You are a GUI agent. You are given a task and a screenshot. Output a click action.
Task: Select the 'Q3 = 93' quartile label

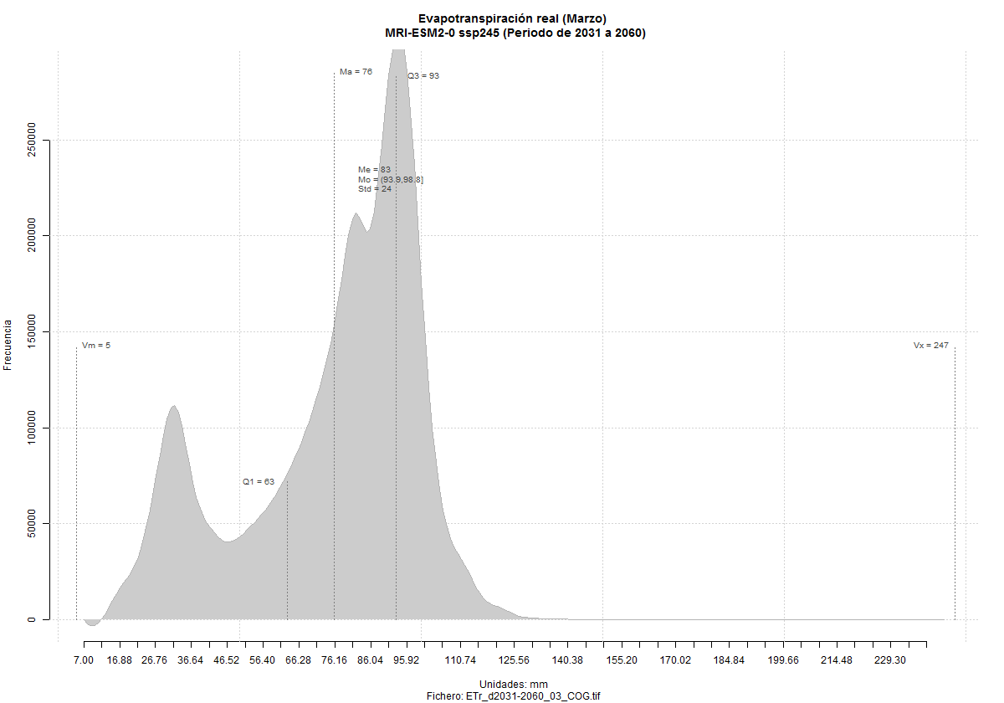pyautogui.click(x=423, y=76)
